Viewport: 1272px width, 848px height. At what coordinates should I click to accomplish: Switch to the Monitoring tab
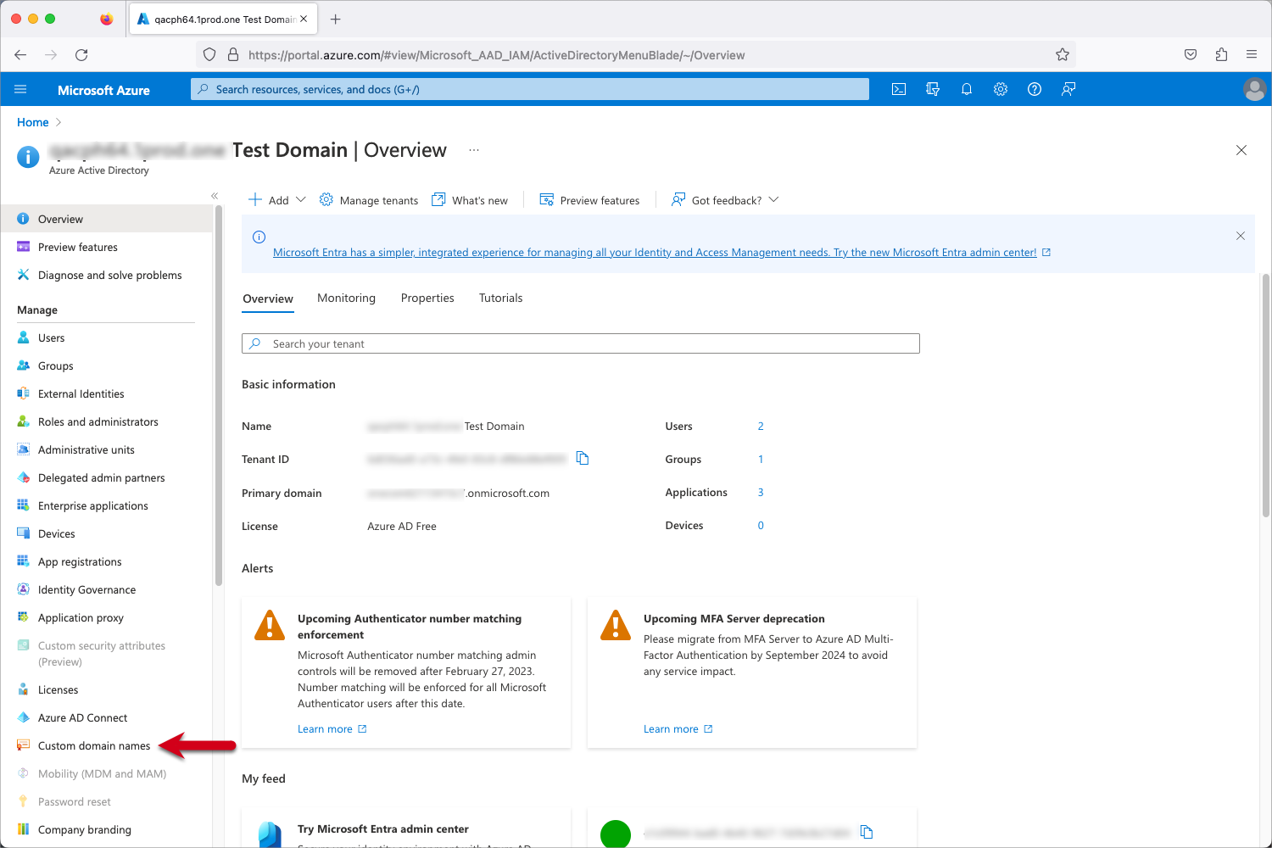[x=346, y=298]
